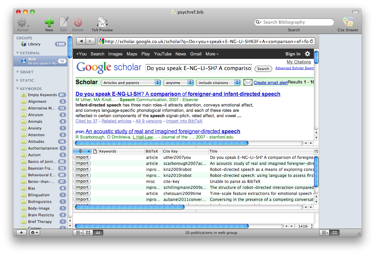Select the Autism keyword group

click(41, 155)
